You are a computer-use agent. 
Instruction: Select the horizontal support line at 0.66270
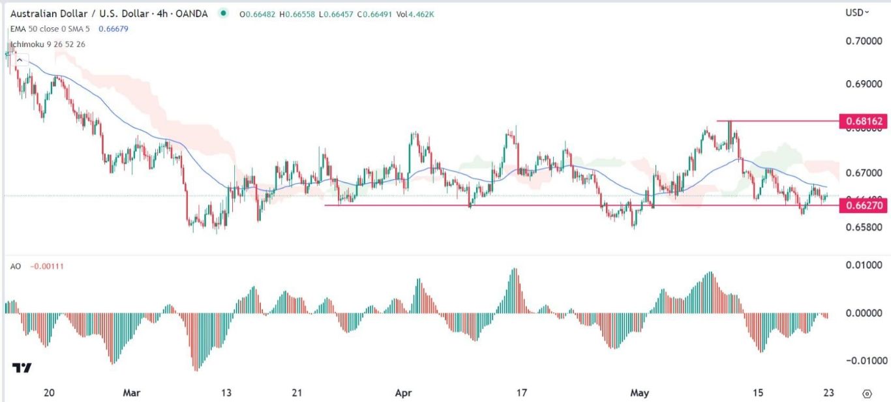pyautogui.click(x=583, y=205)
